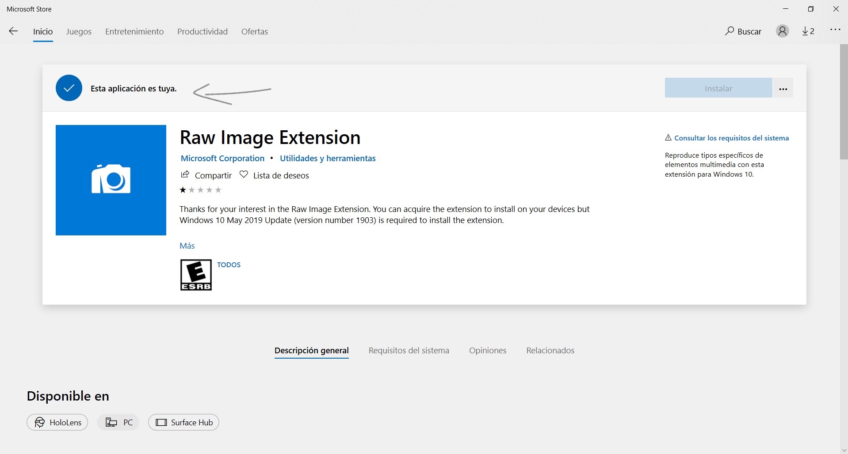This screenshot has height=454, width=848.
Task: Switch to the Juegos tab
Action: tap(79, 32)
